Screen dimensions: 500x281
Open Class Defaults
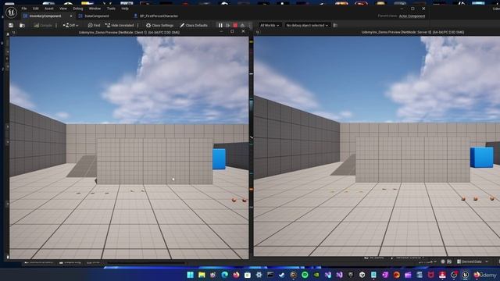pos(194,25)
